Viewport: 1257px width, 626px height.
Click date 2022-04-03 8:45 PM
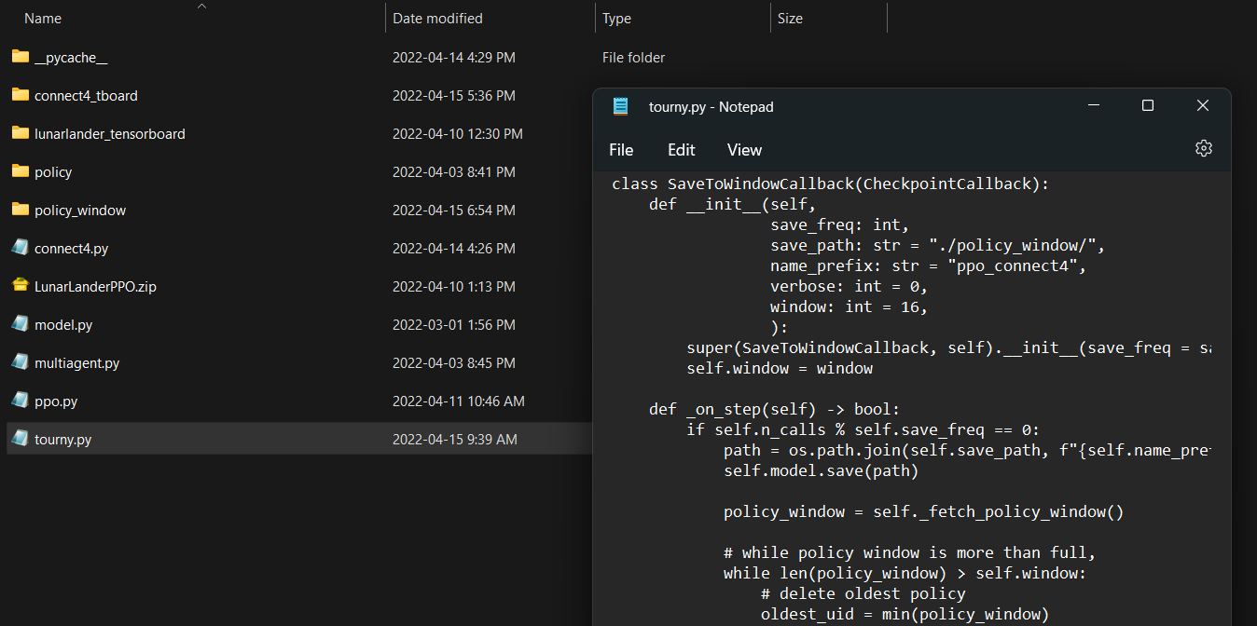pos(453,363)
